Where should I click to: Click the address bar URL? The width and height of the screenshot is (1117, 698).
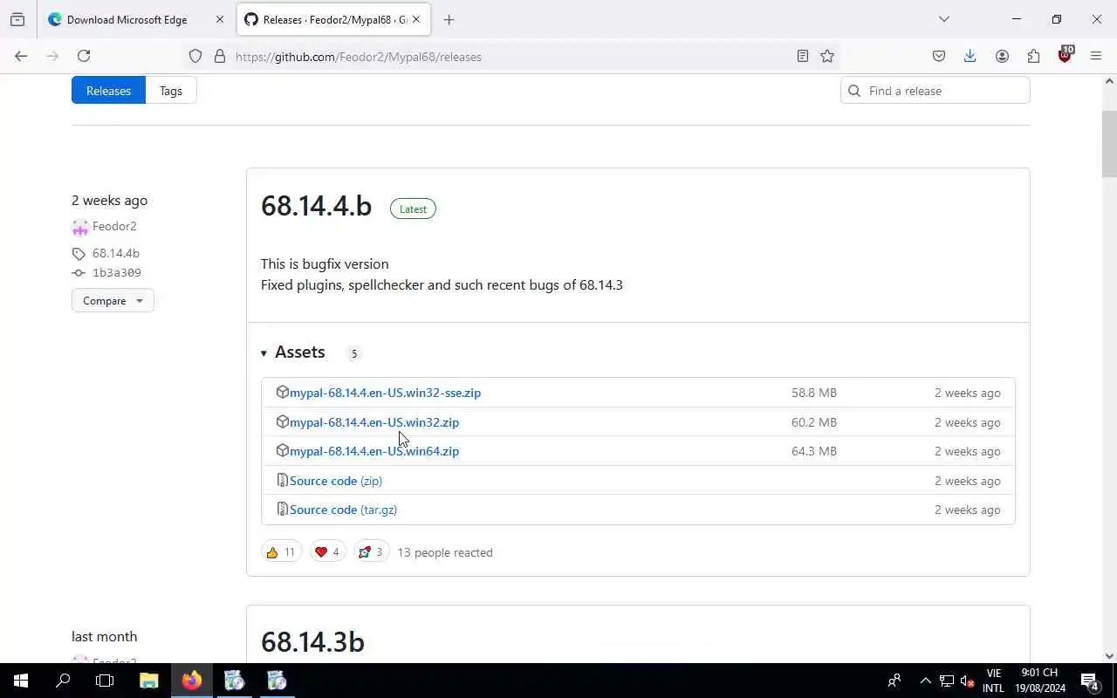pyautogui.click(x=359, y=57)
